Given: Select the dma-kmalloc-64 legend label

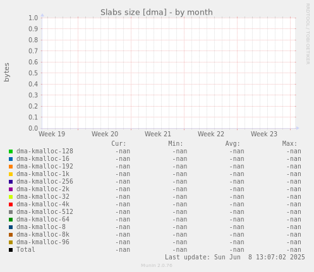Looking at the screenshot, I should tap(43, 219).
